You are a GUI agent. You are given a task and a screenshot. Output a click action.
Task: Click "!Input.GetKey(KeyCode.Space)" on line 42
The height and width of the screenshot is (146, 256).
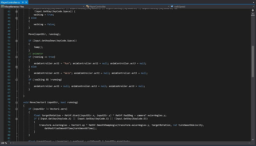(x=54, y=12)
